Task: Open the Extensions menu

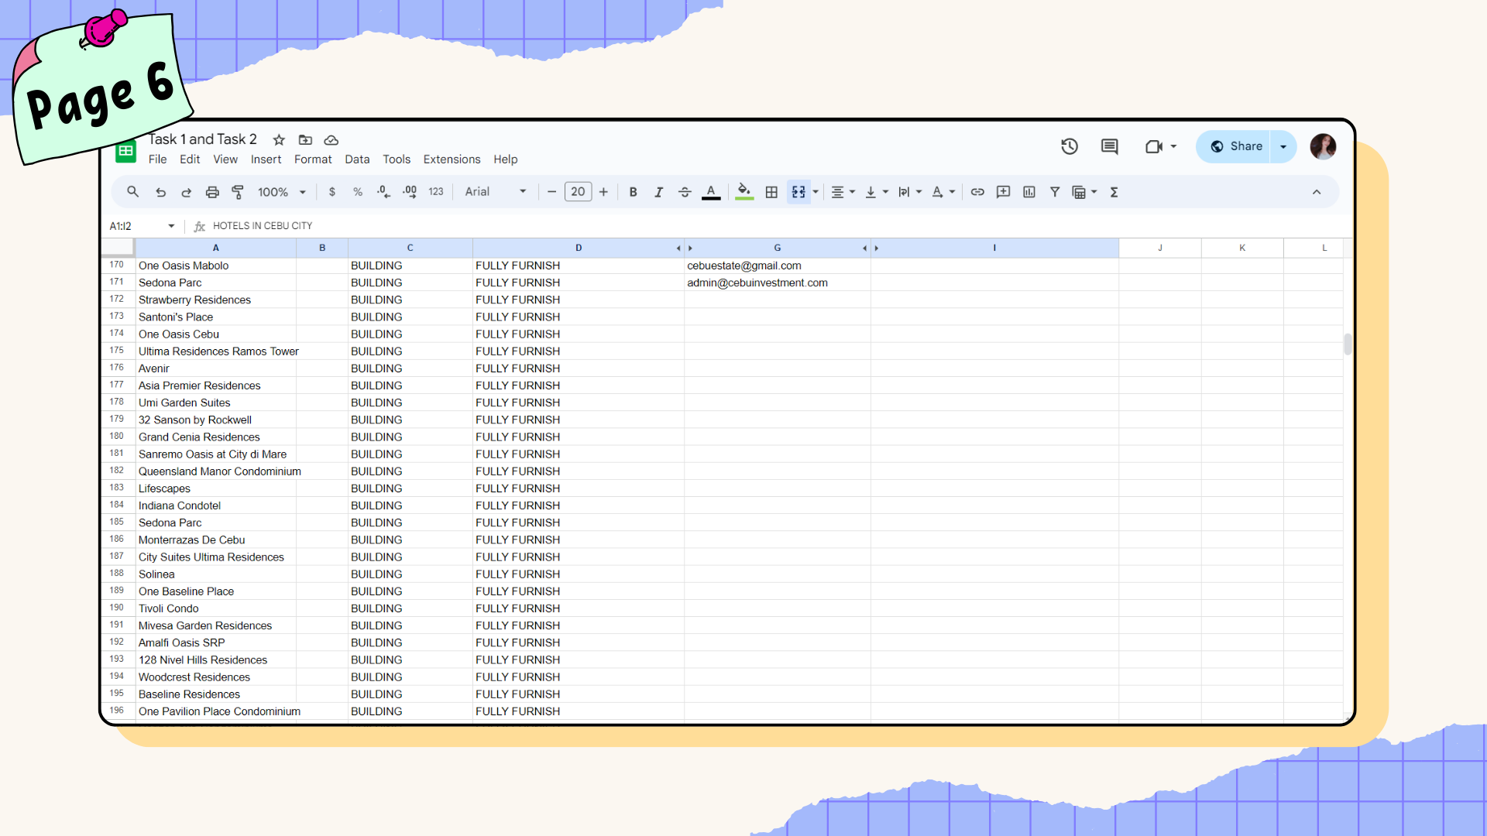Action: pyautogui.click(x=452, y=159)
